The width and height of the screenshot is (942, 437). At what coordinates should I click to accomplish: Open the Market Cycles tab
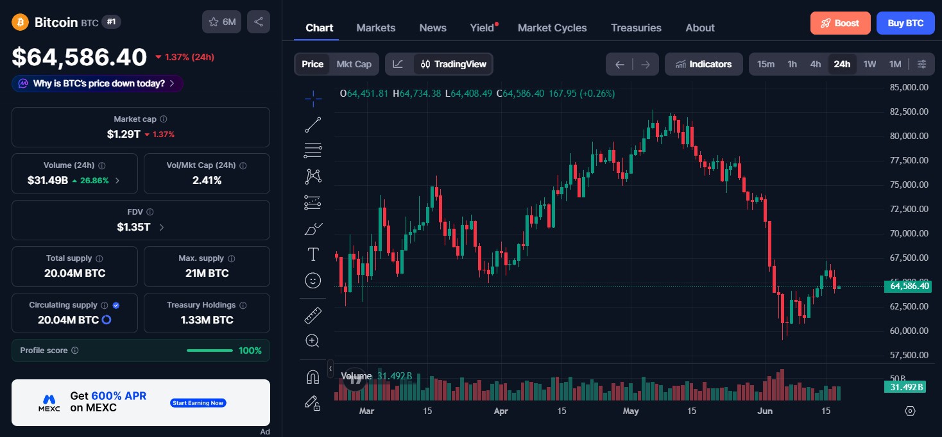pos(552,28)
